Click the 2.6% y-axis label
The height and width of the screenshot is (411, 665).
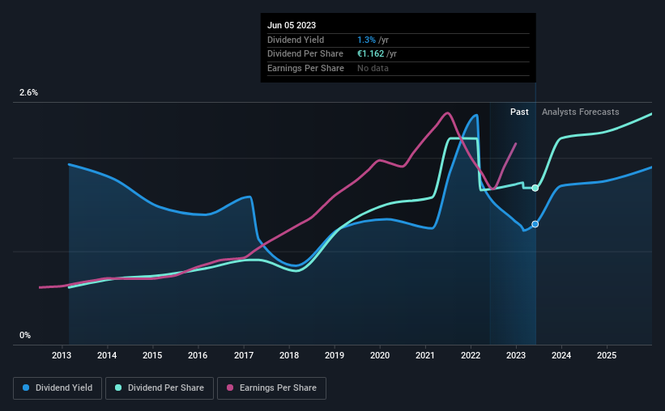click(28, 93)
